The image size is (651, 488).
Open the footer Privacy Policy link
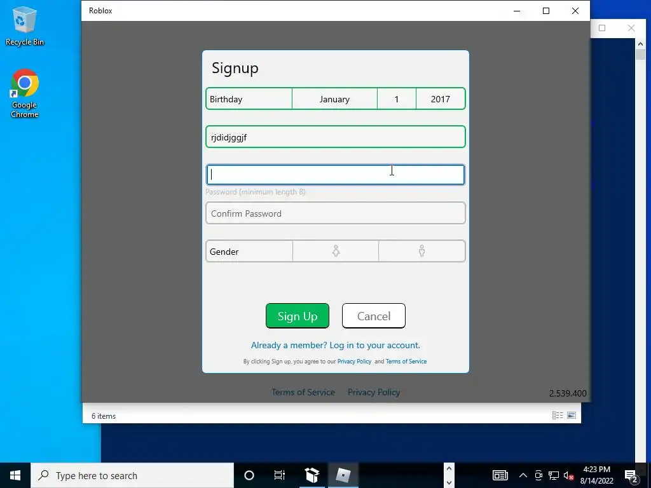(x=374, y=392)
